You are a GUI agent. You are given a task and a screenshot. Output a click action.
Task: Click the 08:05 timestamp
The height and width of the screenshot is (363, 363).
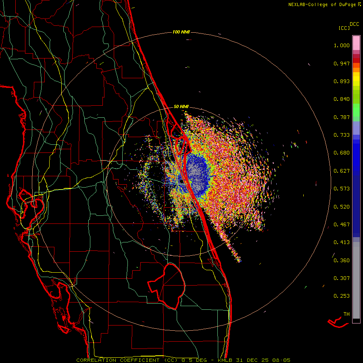[281, 360]
